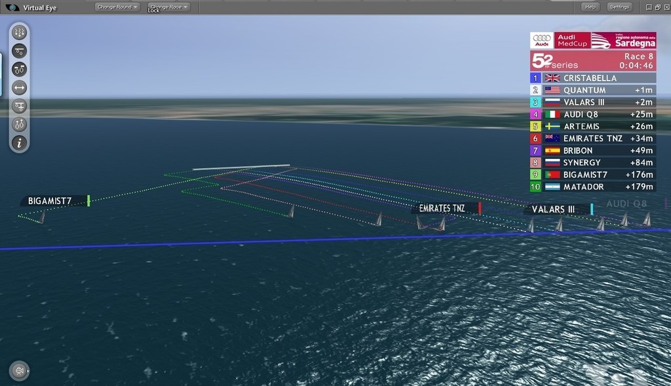Screen dimensions: 671x386
Task: Click the Audi logo in leaderboard header
Action: [x=542, y=40]
